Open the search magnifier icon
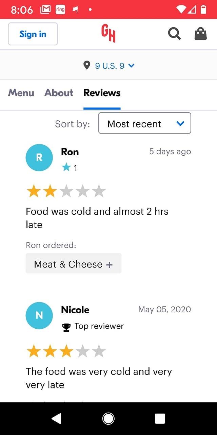 coord(174,34)
